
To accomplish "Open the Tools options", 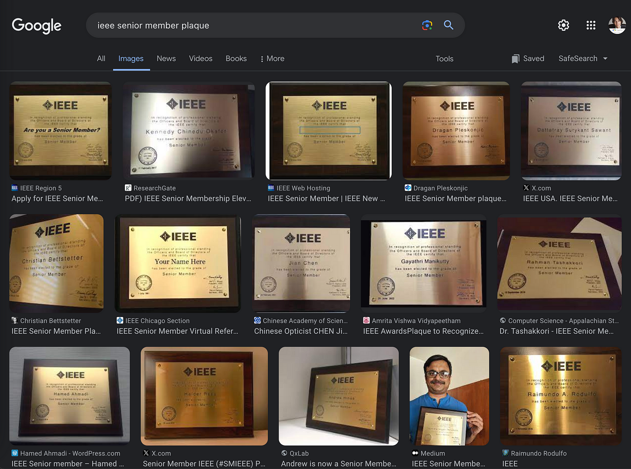I will tap(444, 59).
